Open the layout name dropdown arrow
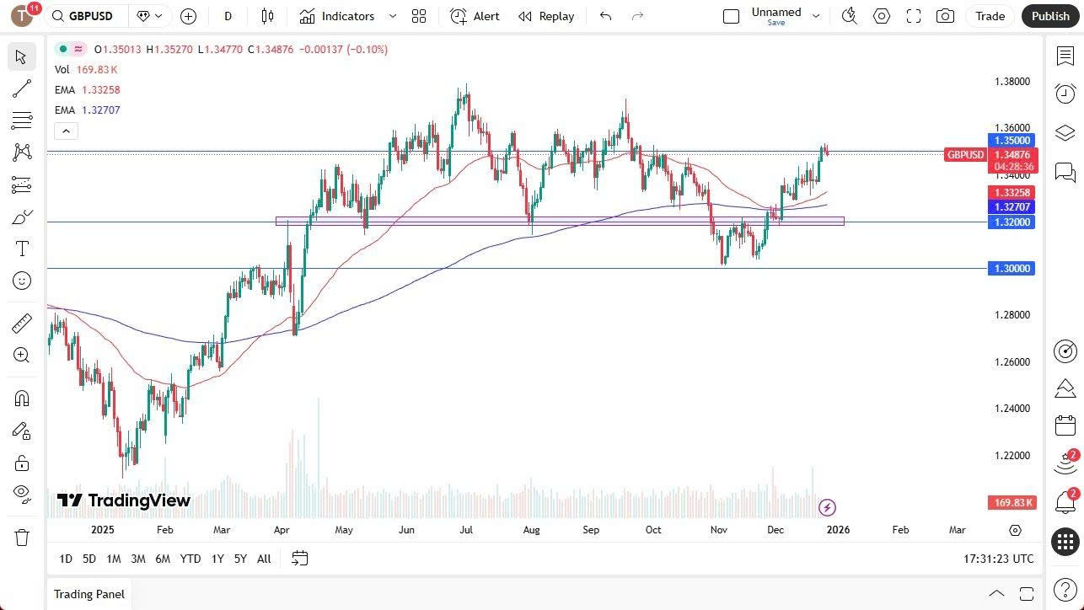This screenshot has width=1084, height=610. coord(816,16)
